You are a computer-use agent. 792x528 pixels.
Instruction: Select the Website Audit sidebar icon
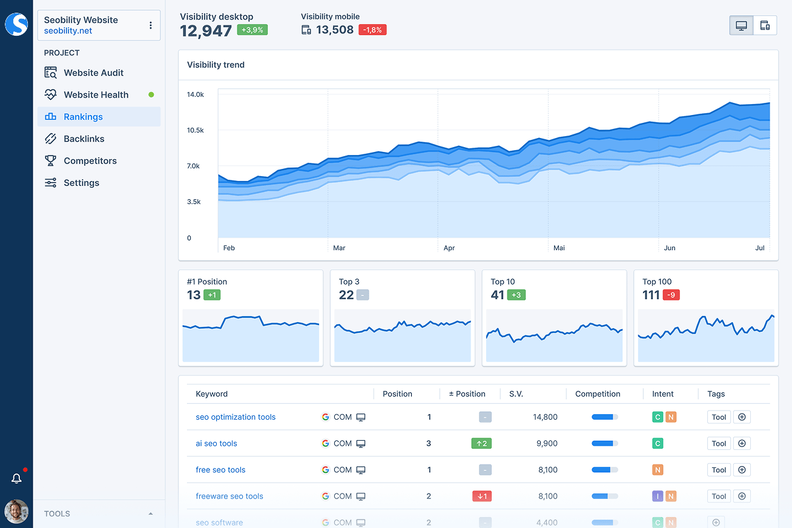(x=51, y=72)
